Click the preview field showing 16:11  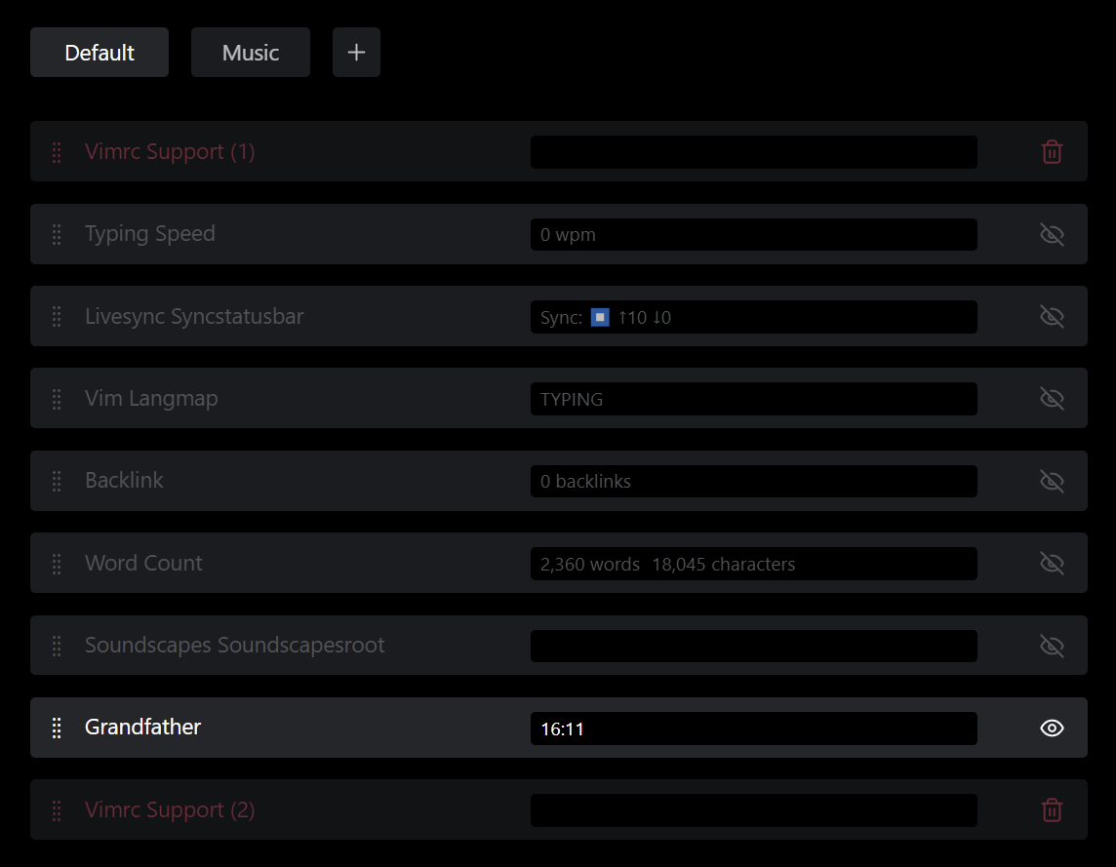753,728
